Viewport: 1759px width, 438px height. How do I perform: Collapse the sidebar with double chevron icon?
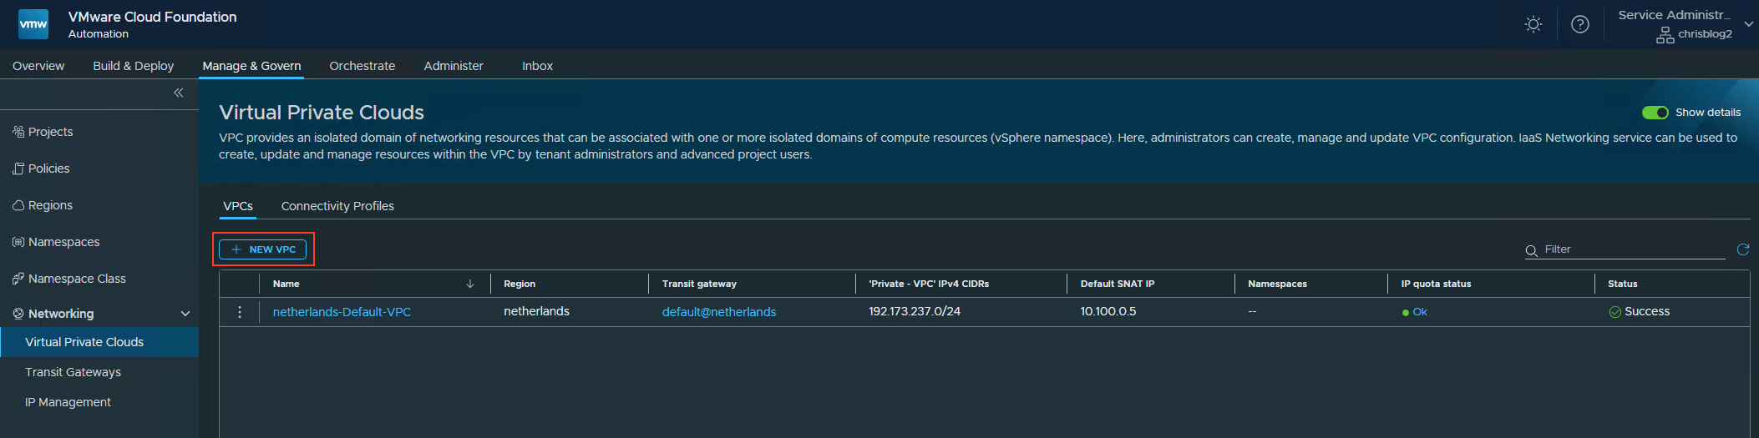[178, 93]
